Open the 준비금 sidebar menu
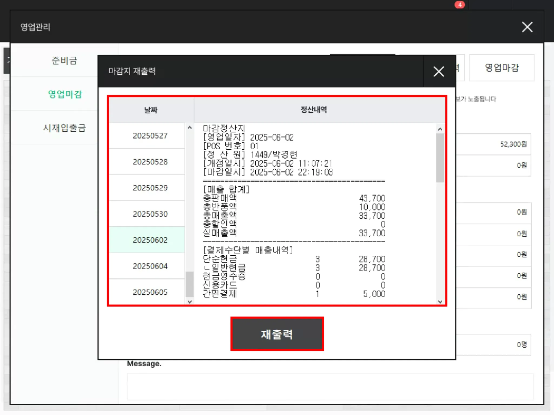Screen dimensions: 554x415 (x=64, y=60)
